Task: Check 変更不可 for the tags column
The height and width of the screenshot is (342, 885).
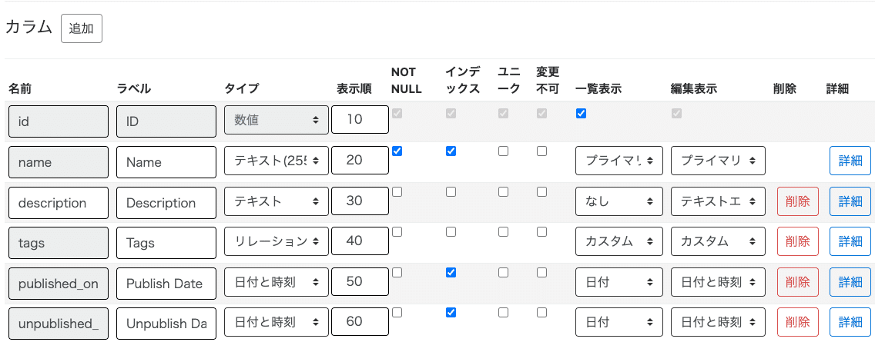Action: click(541, 232)
